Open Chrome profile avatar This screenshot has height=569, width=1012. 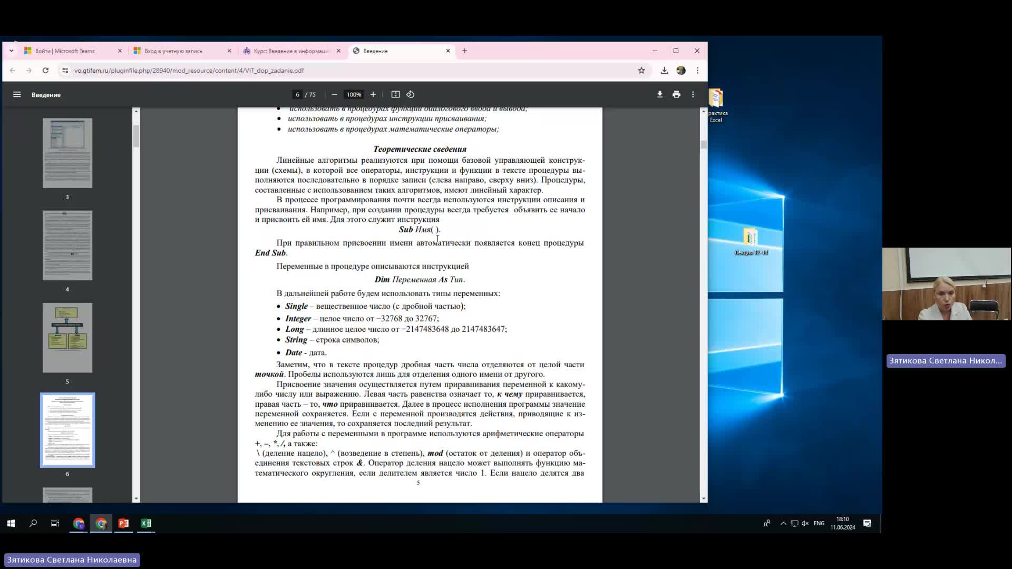pyautogui.click(x=681, y=70)
